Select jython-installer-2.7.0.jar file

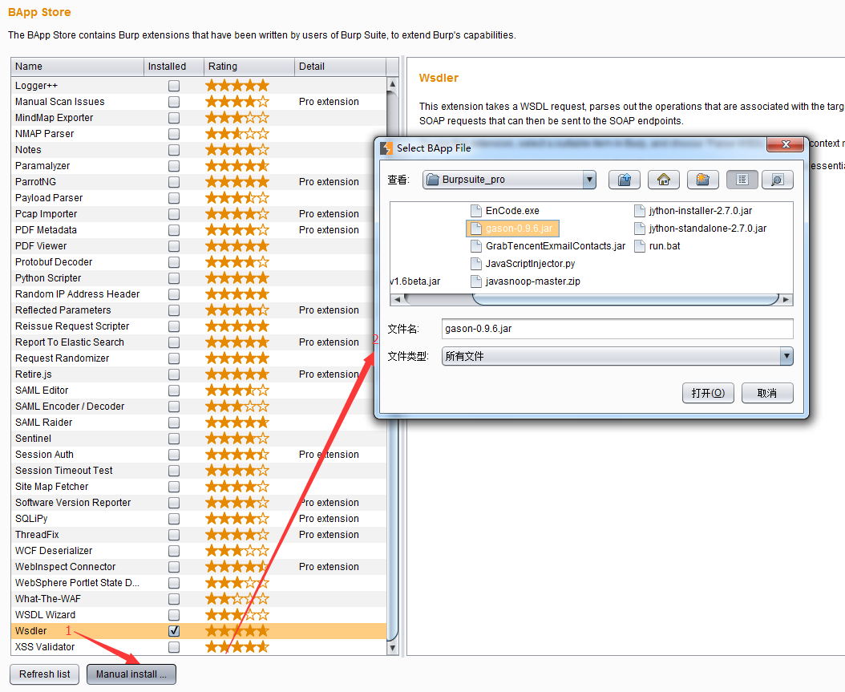point(693,211)
